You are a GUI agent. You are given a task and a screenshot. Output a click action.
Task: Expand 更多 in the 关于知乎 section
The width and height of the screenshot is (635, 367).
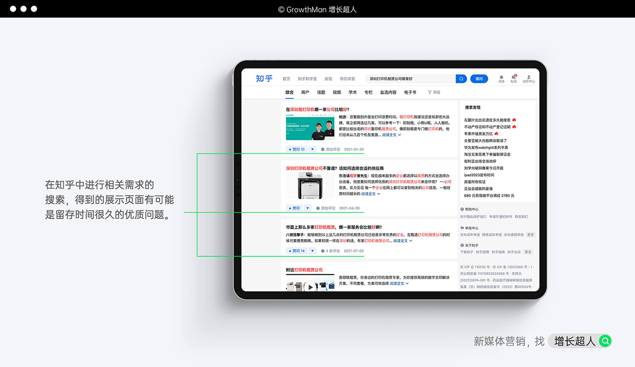tap(528, 252)
